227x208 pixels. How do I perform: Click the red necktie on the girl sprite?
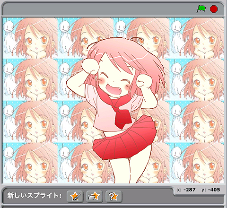pyautogui.click(x=122, y=116)
